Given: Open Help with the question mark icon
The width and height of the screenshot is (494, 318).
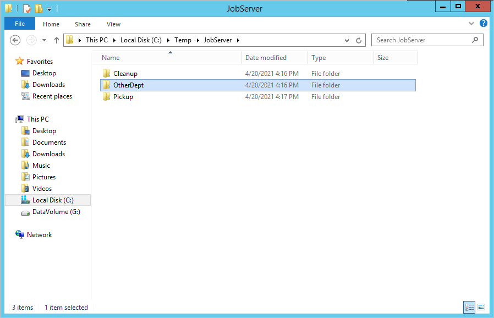Looking at the screenshot, I should (x=484, y=24).
